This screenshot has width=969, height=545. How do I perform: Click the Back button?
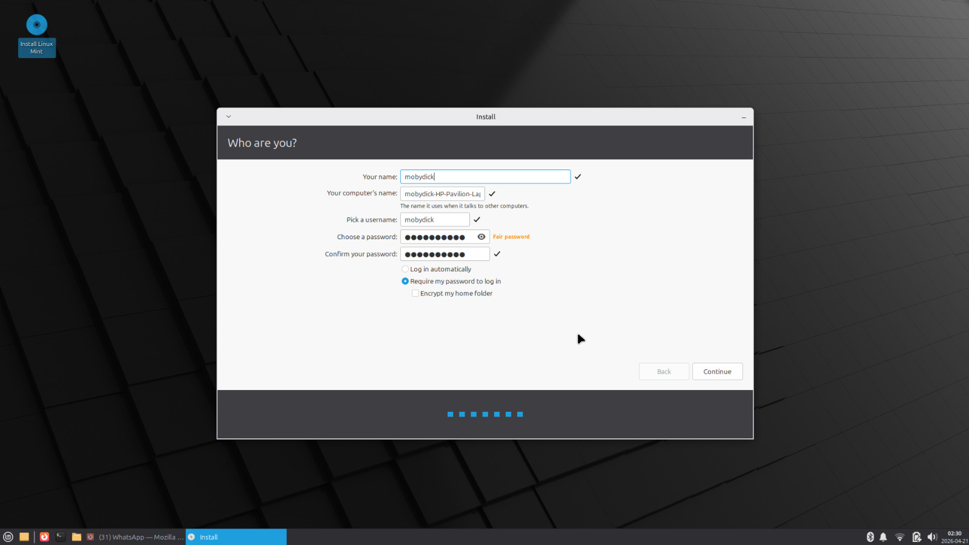664,372
